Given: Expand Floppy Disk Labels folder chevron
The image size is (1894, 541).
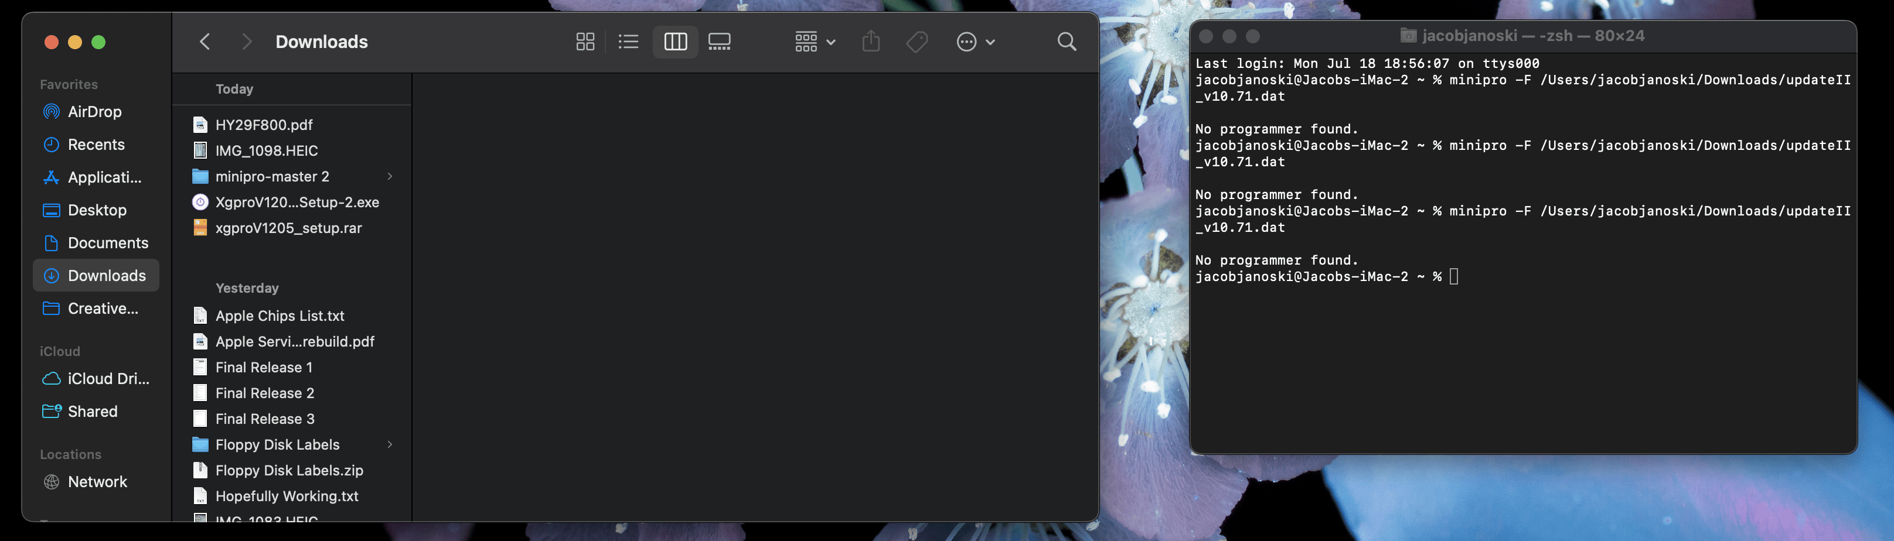Looking at the screenshot, I should pos(390,445).
